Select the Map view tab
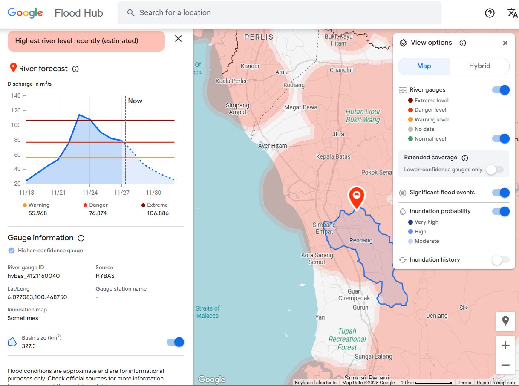The height and width of the screenshot is (386, 519). [424, 66]
